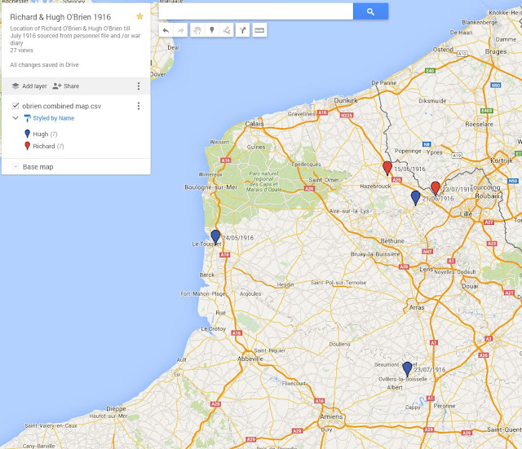Click the Doullens label on map
Viewport: 522px width, 449px height.
[339, 344]
